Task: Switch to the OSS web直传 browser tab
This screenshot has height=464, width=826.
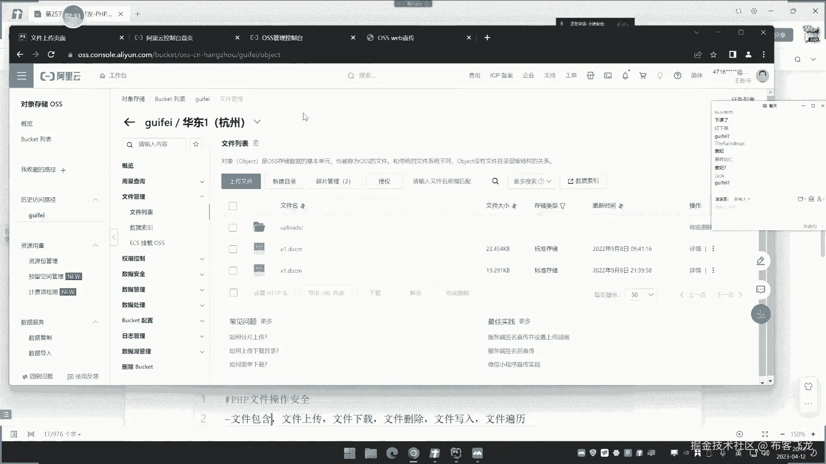Action: (396, 38)
